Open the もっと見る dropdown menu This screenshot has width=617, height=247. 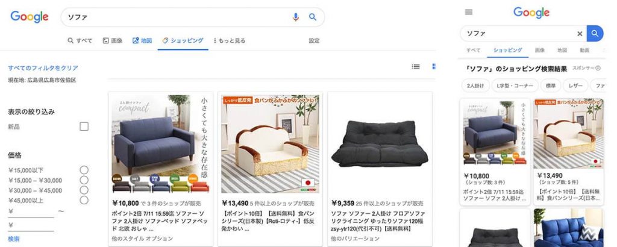(x=230, y=40)
